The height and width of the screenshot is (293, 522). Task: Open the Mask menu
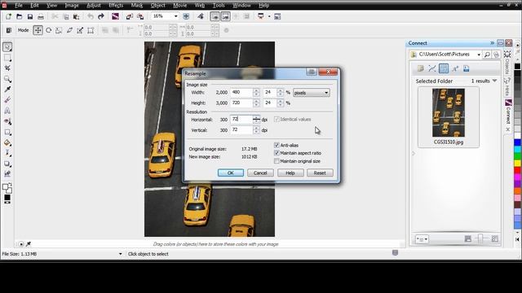tap(137, 6)
